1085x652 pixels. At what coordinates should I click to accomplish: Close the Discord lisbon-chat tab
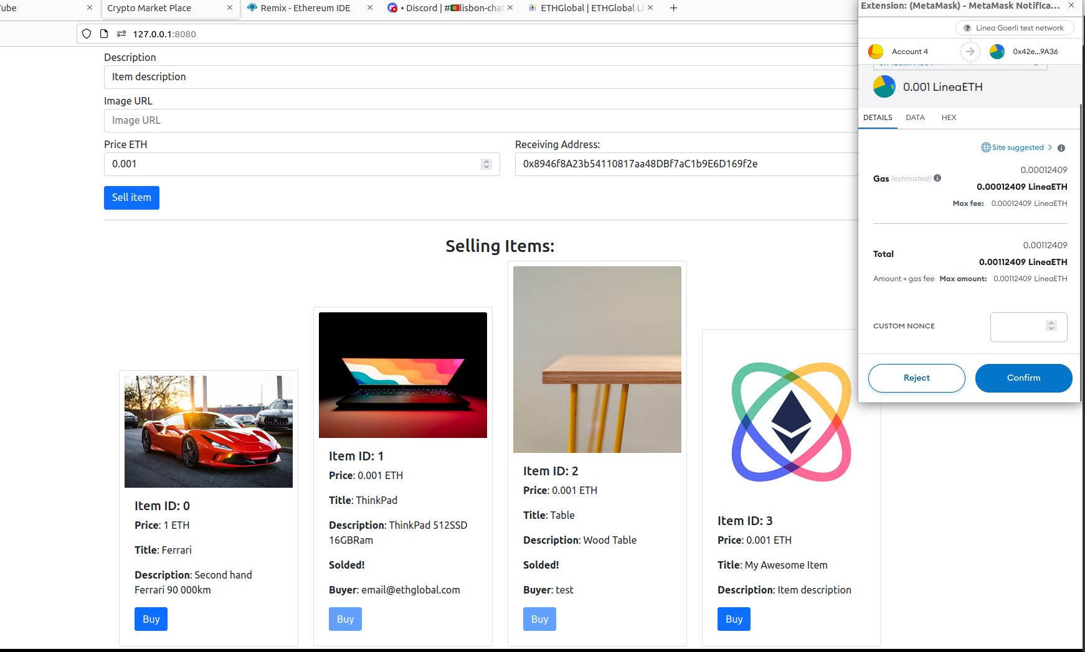pyautogui.click(x=510, y=8)
